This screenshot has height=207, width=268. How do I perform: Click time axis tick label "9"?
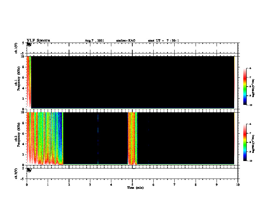[217, 185]
